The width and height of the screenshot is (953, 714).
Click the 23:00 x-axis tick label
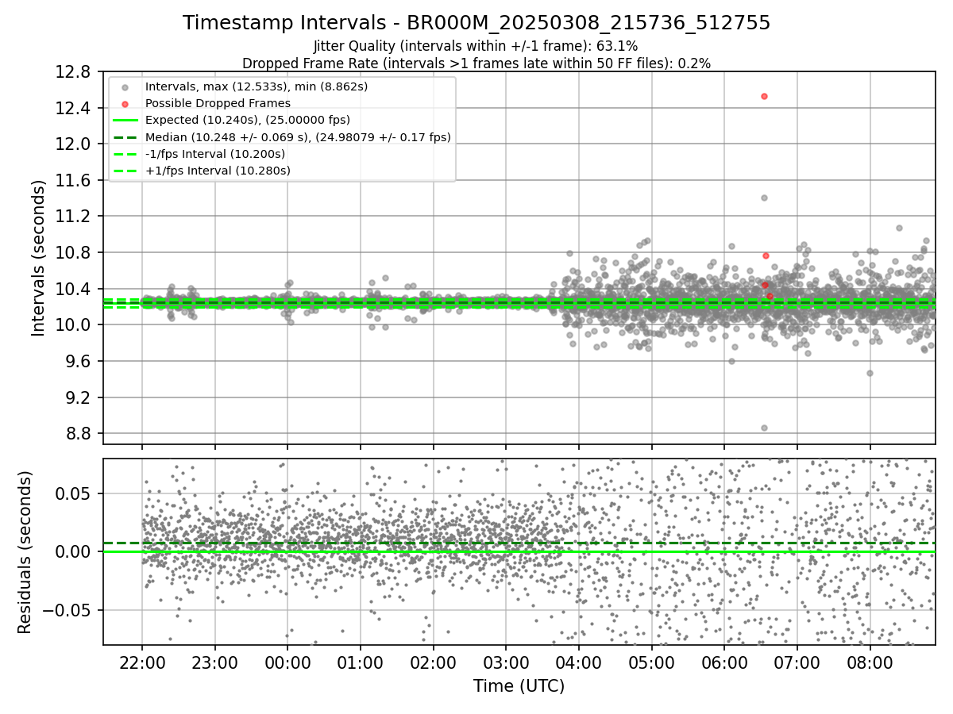coord(215,662)
